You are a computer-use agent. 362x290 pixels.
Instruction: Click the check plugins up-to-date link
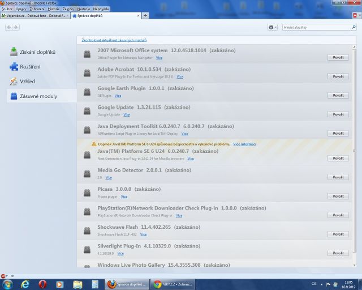click(x=114, y=40)
